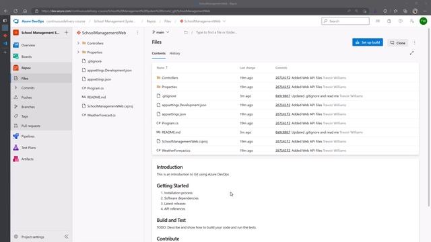
Task: Open the work items list icon in the header
Action: pyautogui.click(x=378, y=21)
